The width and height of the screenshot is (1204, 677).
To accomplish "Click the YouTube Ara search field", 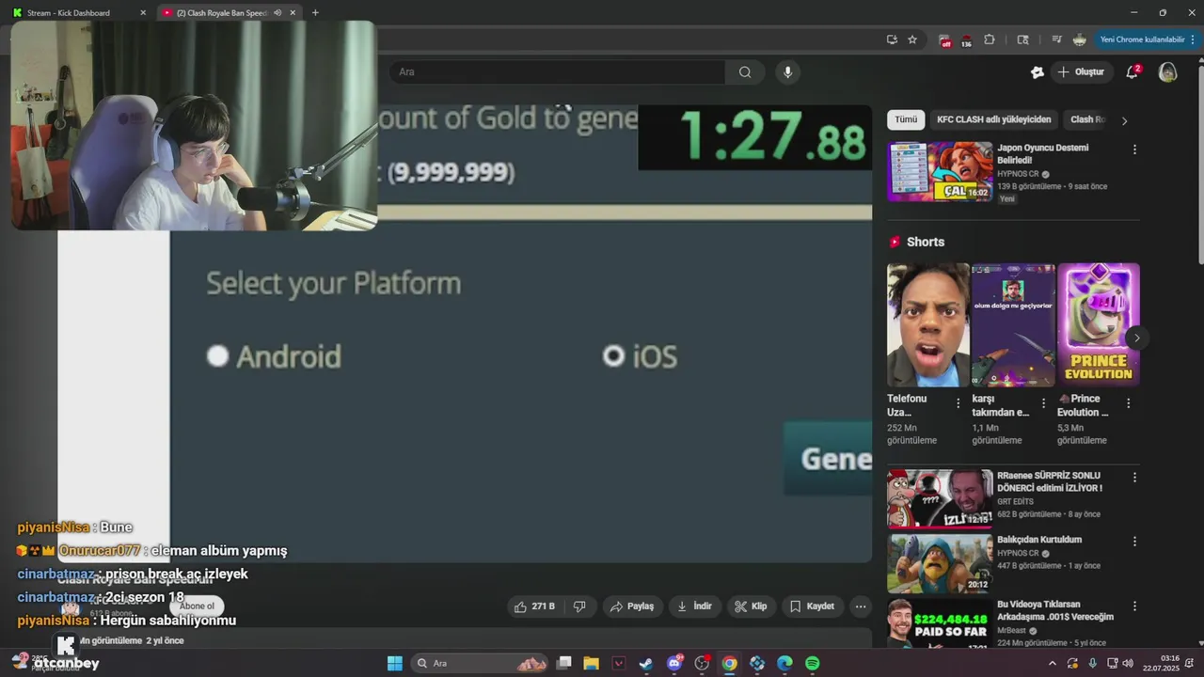I will coord(557,72).
